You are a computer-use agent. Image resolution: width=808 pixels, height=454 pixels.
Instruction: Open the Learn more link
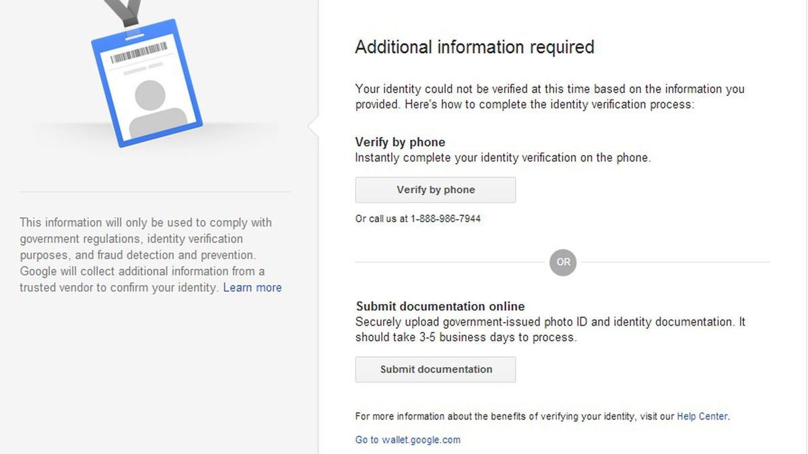252,287
